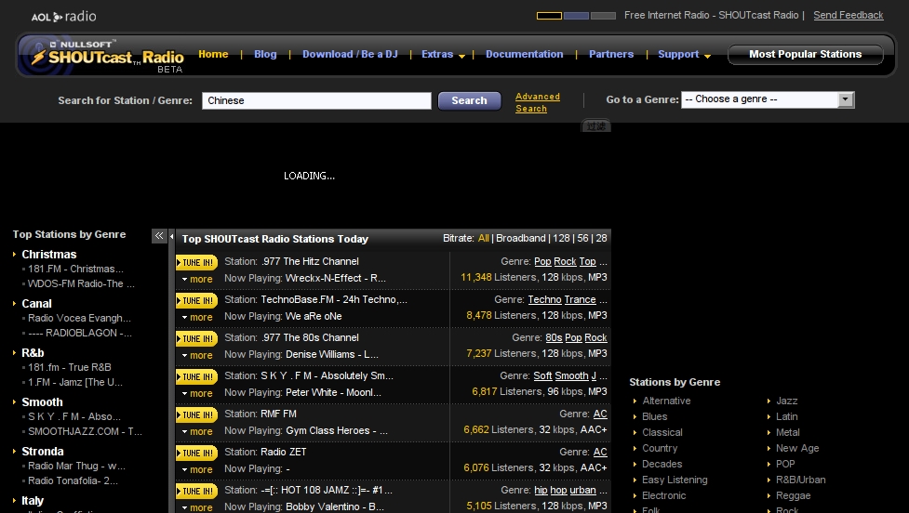
Task: Click the small left-arrow panel handle
Action: tap(171, 236)
